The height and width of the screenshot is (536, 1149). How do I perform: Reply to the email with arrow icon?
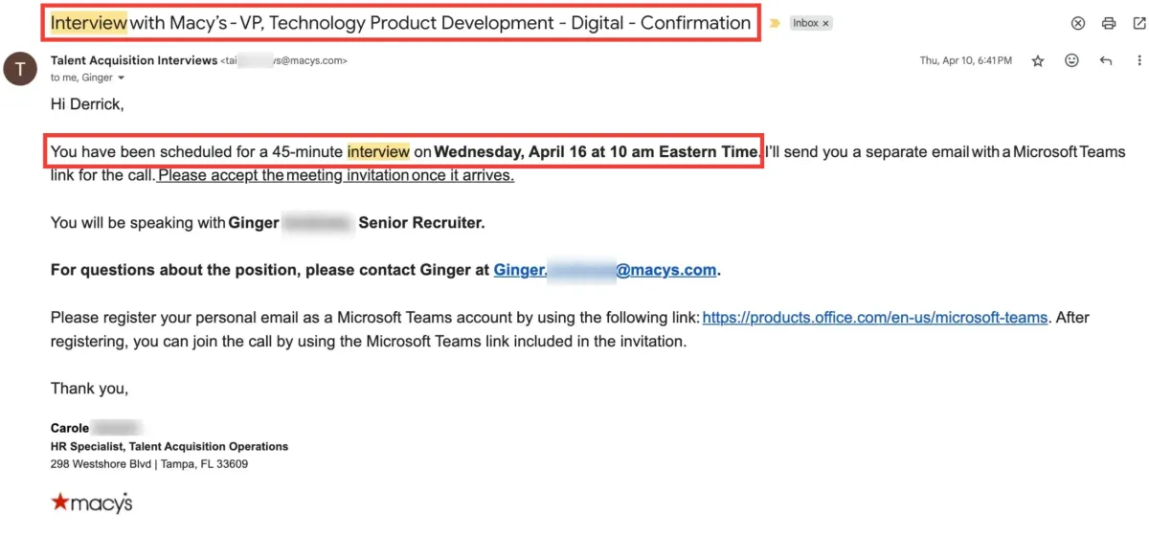click(1106, 61)
